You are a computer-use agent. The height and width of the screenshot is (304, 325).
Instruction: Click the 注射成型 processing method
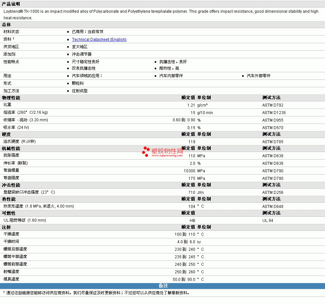point(80,91)
